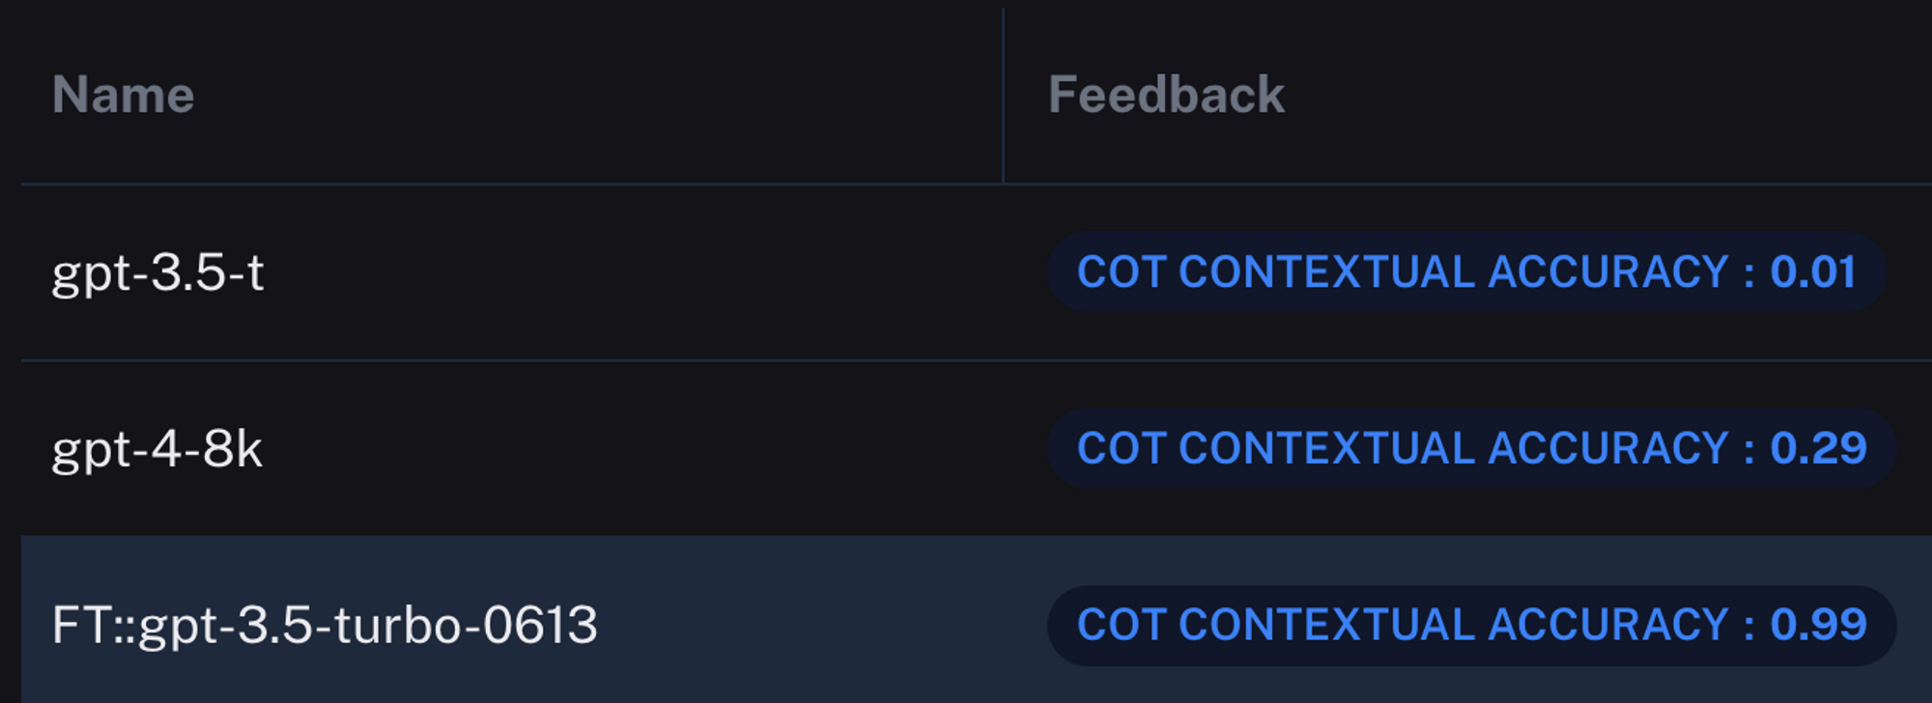Click the accuracy badge showing 0.01
The height and width of the screenshot is (703, 1932).
1465,272
